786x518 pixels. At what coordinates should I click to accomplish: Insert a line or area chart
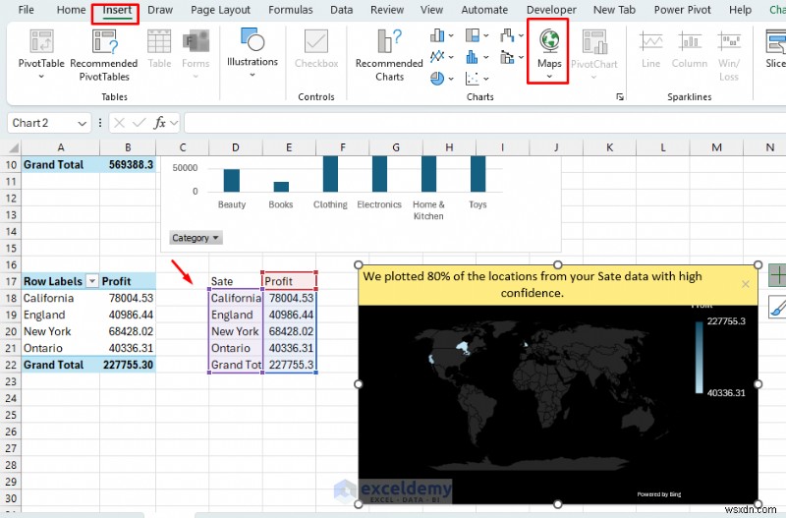[437, 57]
